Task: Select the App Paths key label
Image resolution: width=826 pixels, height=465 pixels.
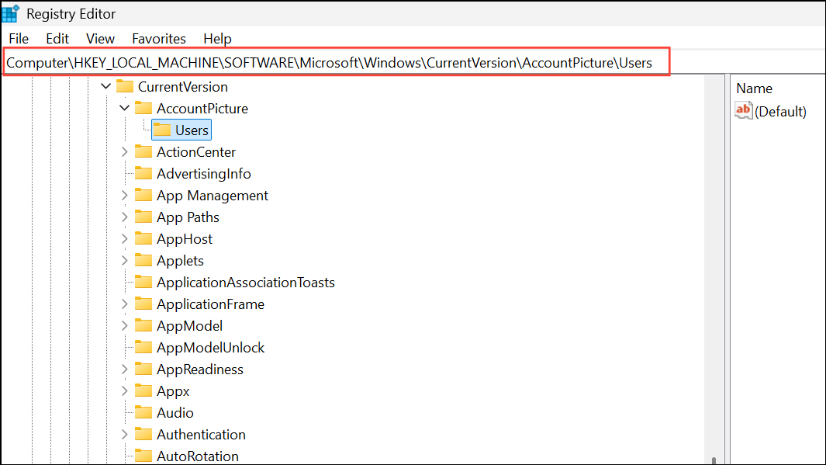Action: tap(188, 217)
